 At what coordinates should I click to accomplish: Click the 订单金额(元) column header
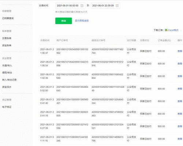click(164, 40)
